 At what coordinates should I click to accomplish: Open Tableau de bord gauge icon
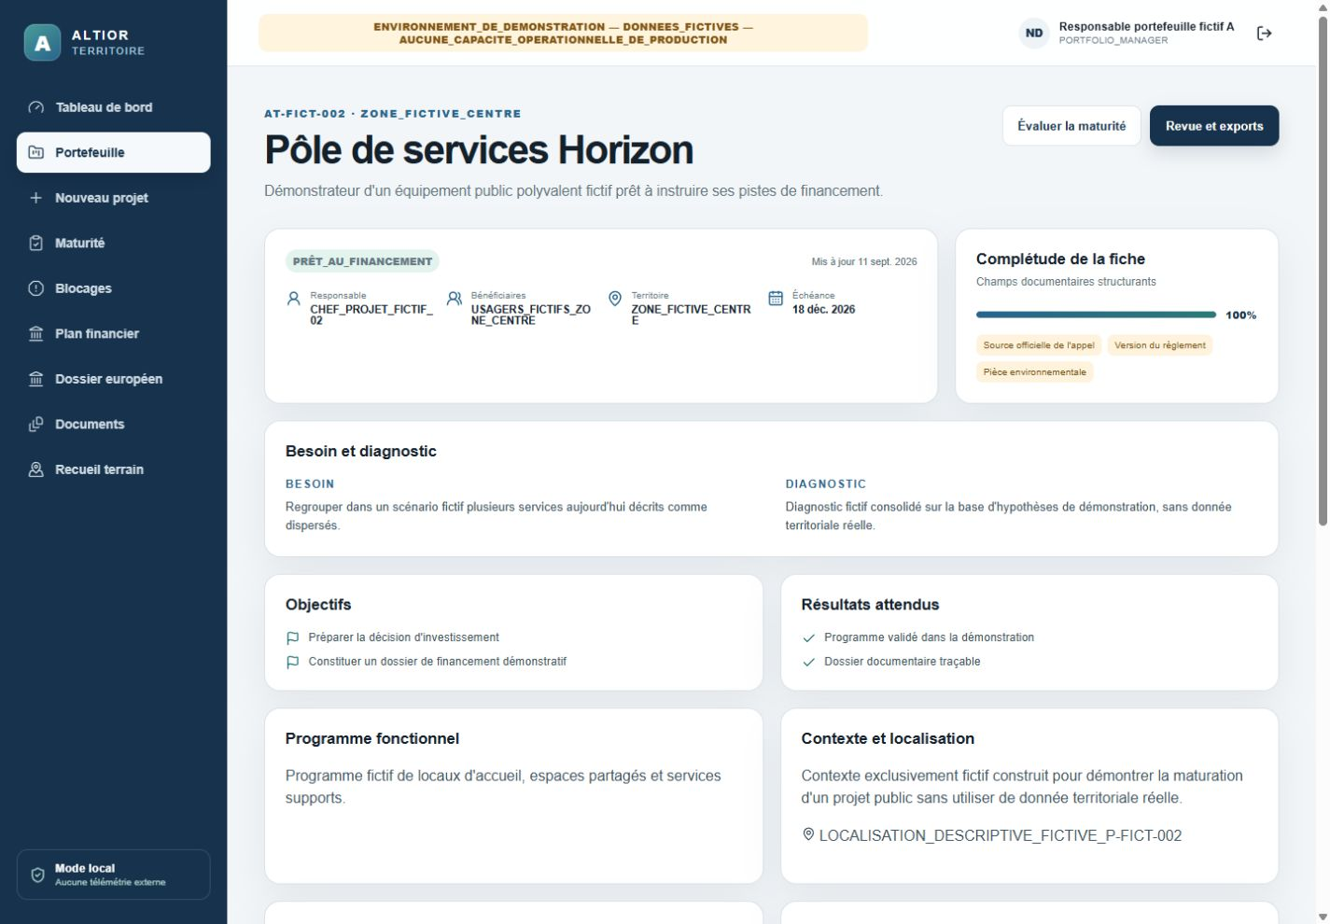pyautogui.click(x=36, y=107)
